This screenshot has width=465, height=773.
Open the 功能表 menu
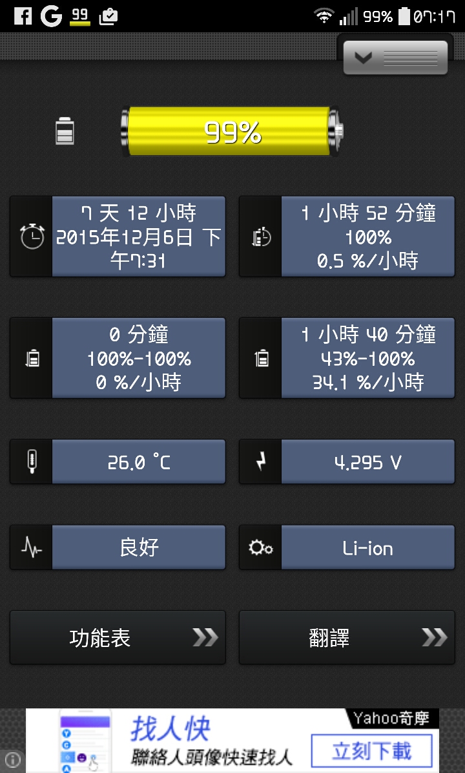coord(118,637)
